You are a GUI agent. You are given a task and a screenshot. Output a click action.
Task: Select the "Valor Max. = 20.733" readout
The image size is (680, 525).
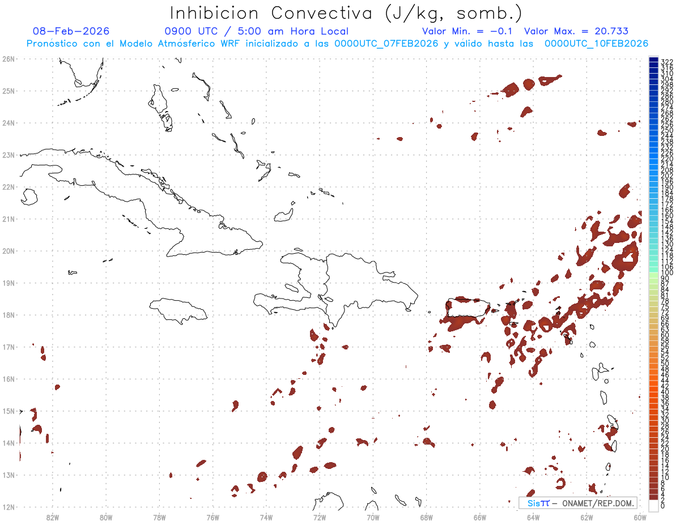576,32
